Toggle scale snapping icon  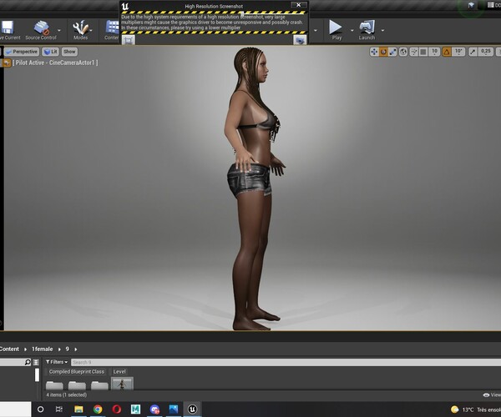pyautogui.click(x=473, y=52)
